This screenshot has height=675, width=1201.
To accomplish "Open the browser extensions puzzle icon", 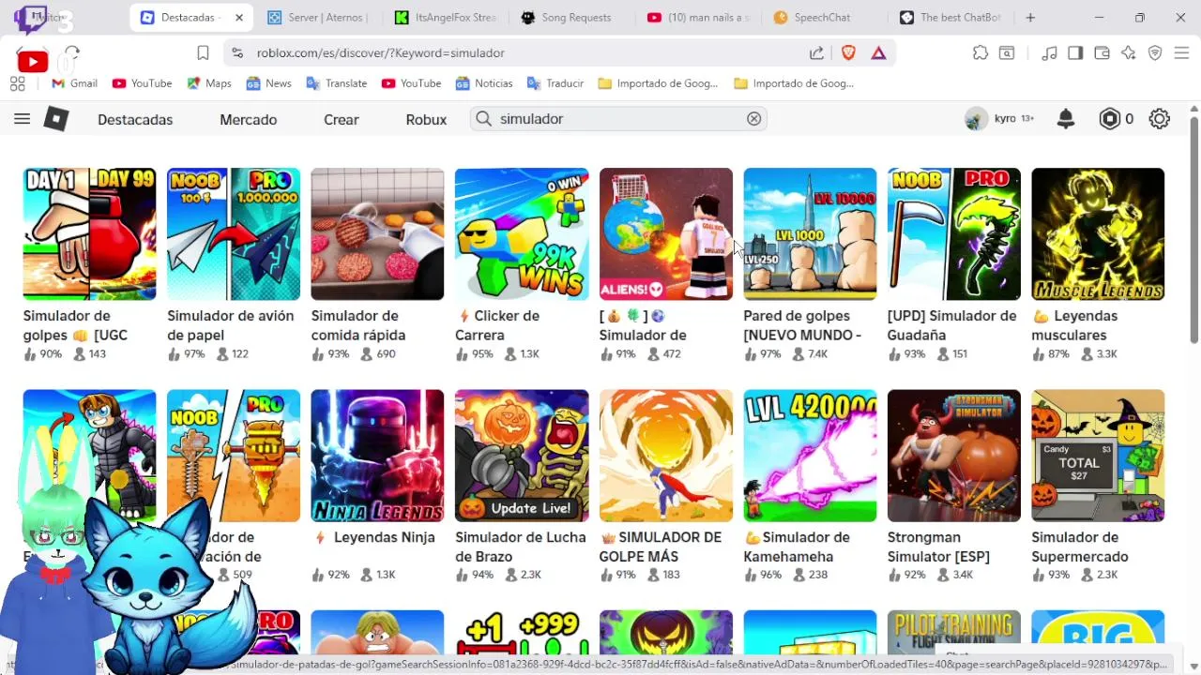I will pyautogui.click(x=981, y=53).
